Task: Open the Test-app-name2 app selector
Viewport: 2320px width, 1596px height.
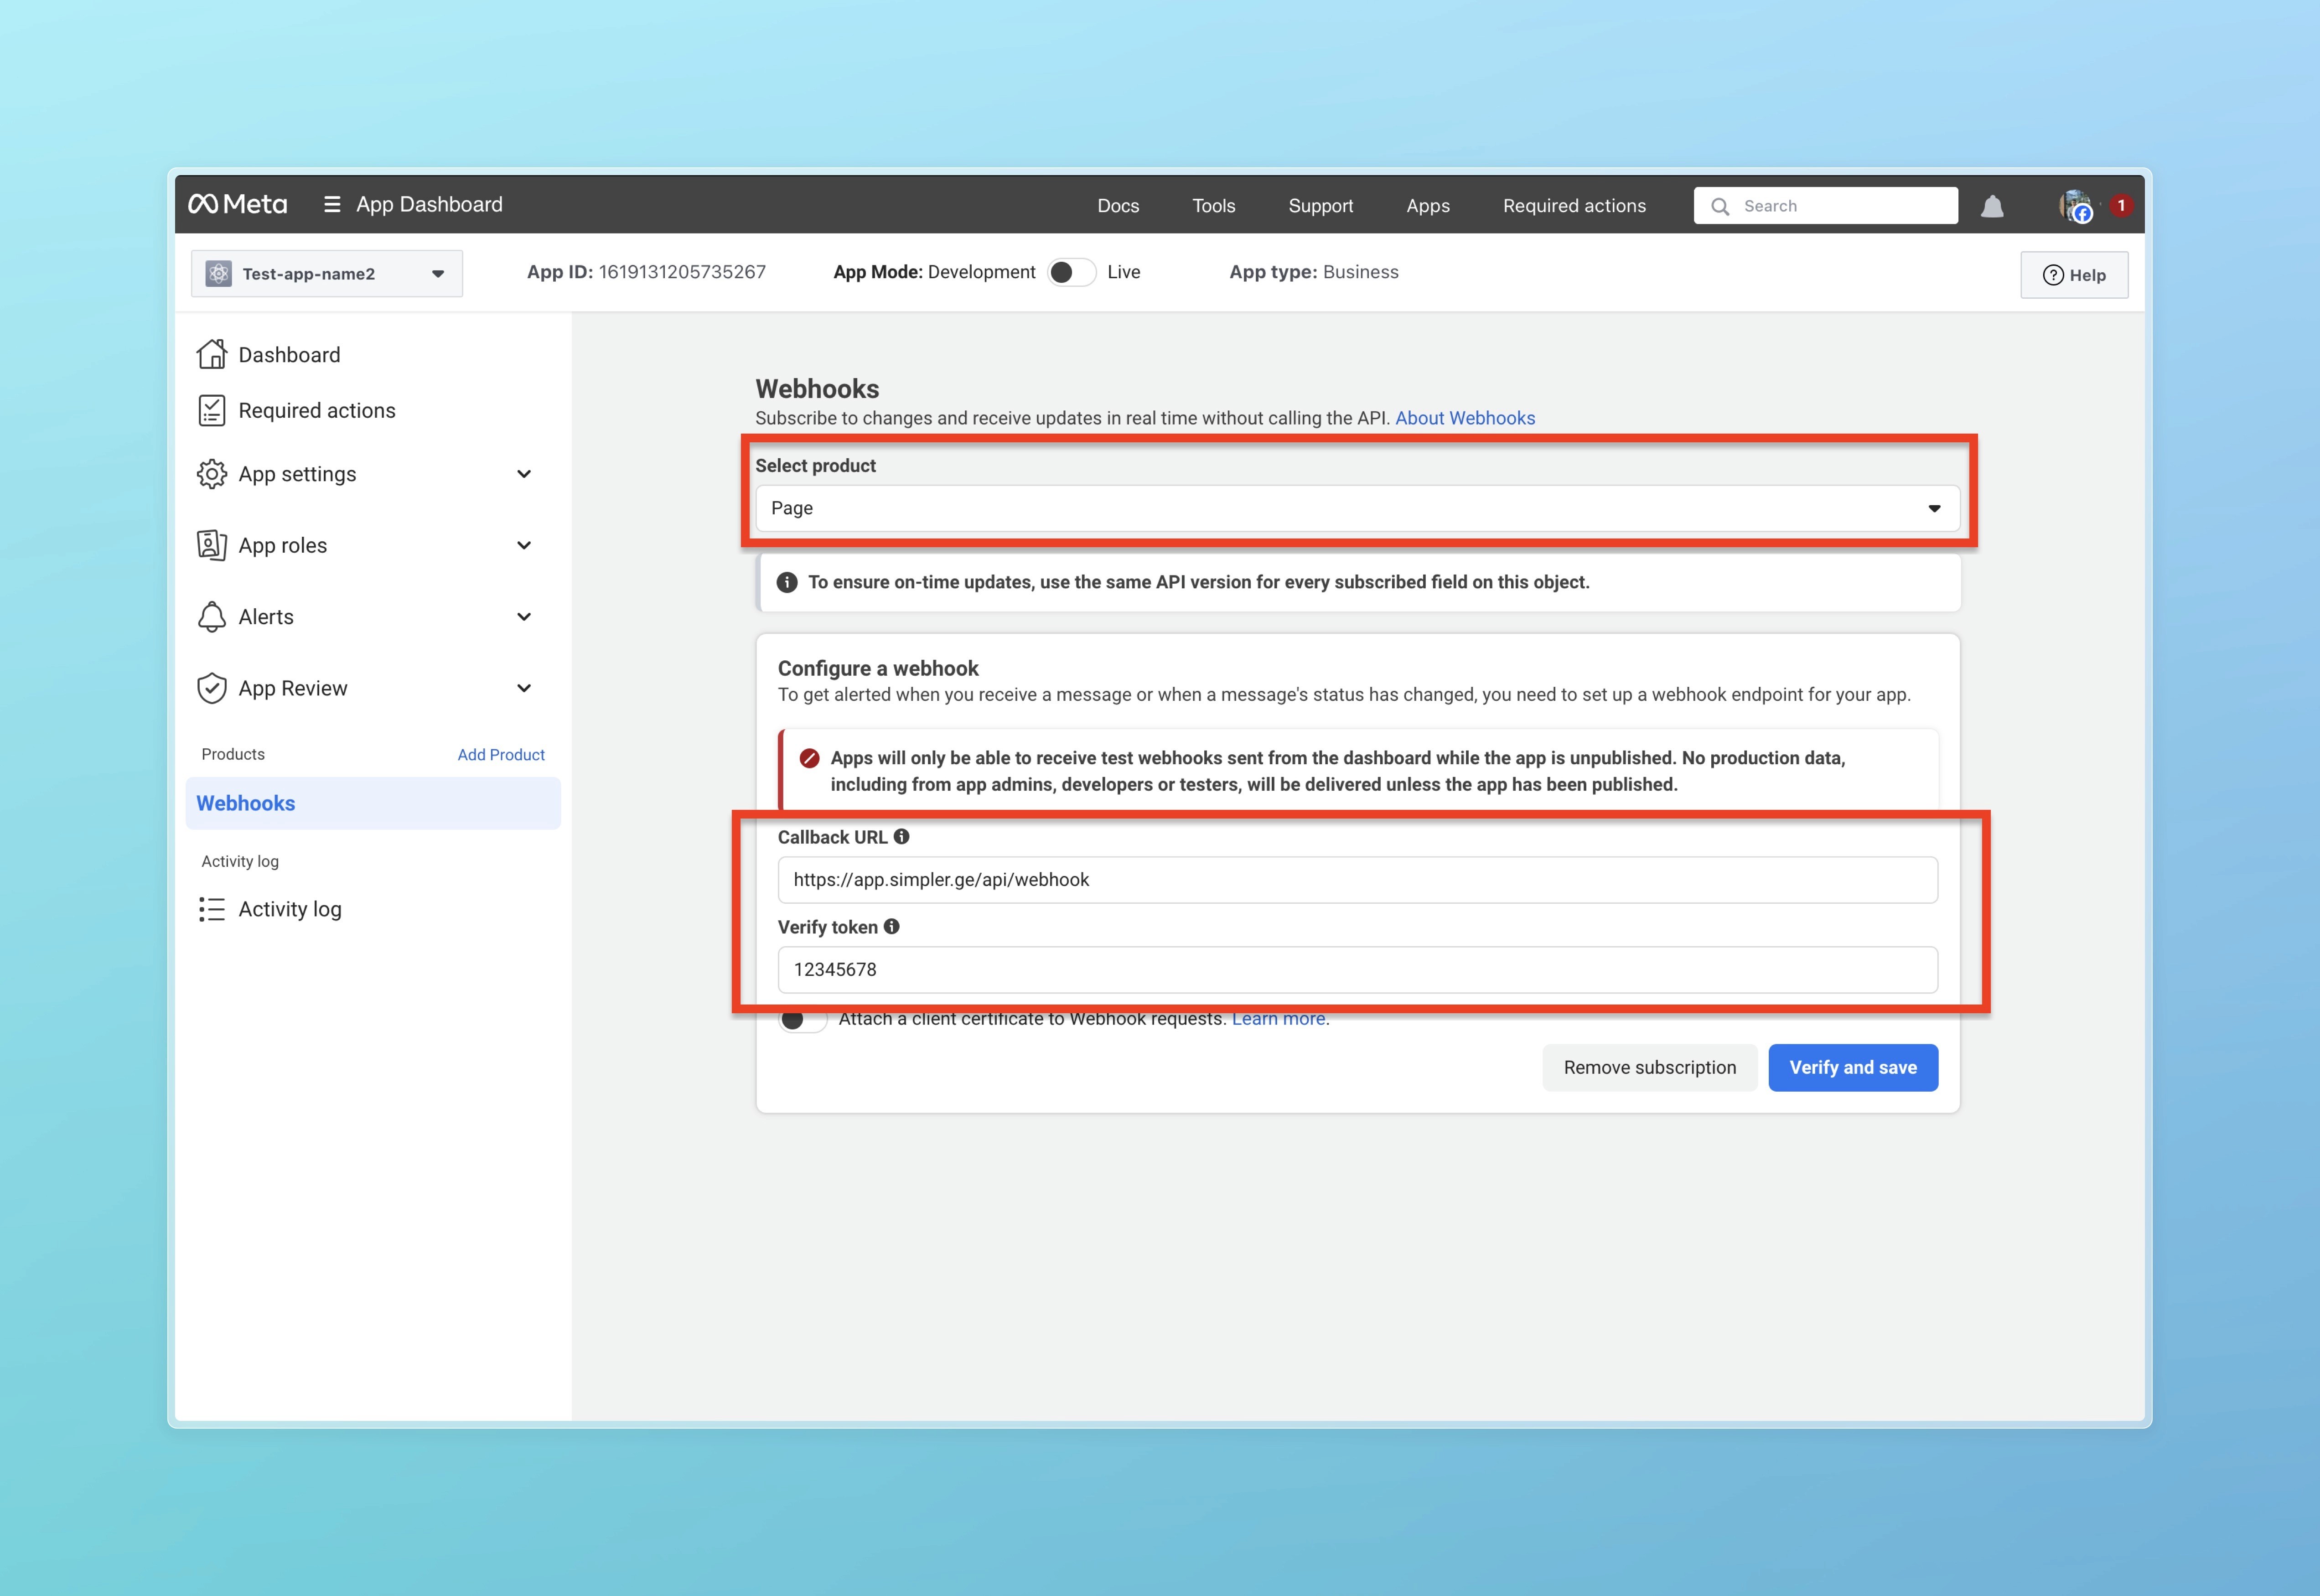Action: pyautogui.click(x=326, y=274)
